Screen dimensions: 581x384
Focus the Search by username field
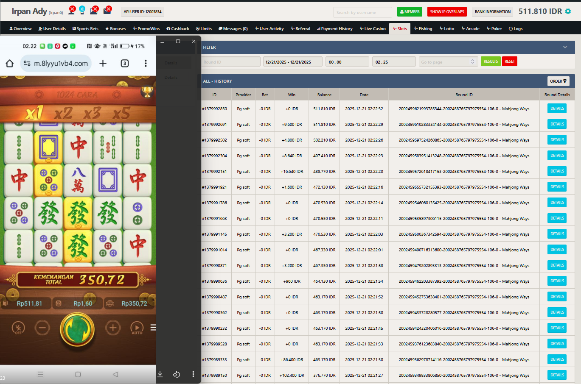362,12
